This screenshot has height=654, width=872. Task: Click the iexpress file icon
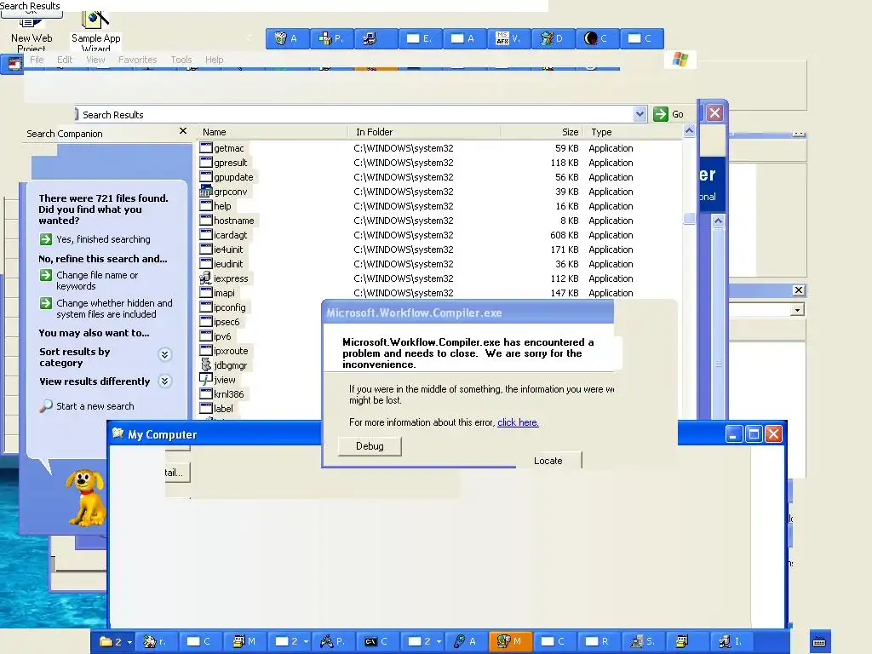tap(206, 278)
